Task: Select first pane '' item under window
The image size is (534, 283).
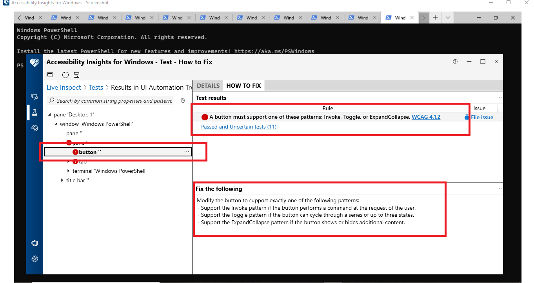Action: coord(74,134)
